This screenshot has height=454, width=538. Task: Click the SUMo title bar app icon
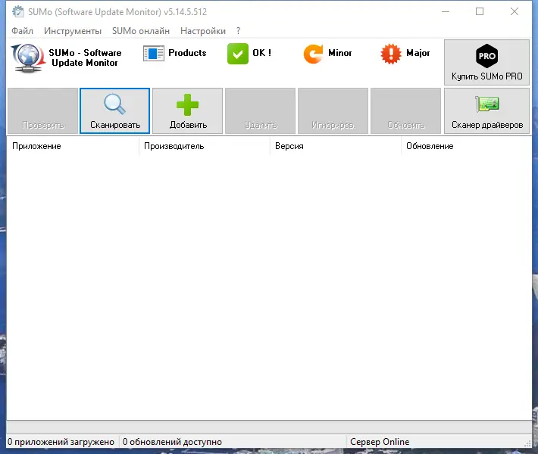(x=18, y=11)
